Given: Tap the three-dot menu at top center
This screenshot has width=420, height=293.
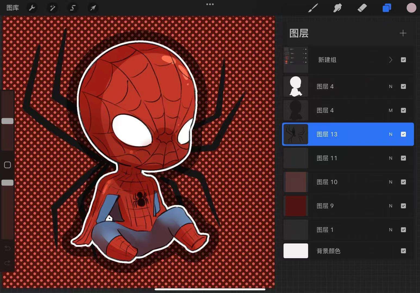Looking at the screenshot, I should coord(210,4).
